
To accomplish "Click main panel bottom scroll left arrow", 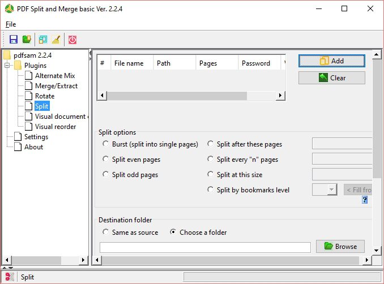I will [x=97, y=260].
